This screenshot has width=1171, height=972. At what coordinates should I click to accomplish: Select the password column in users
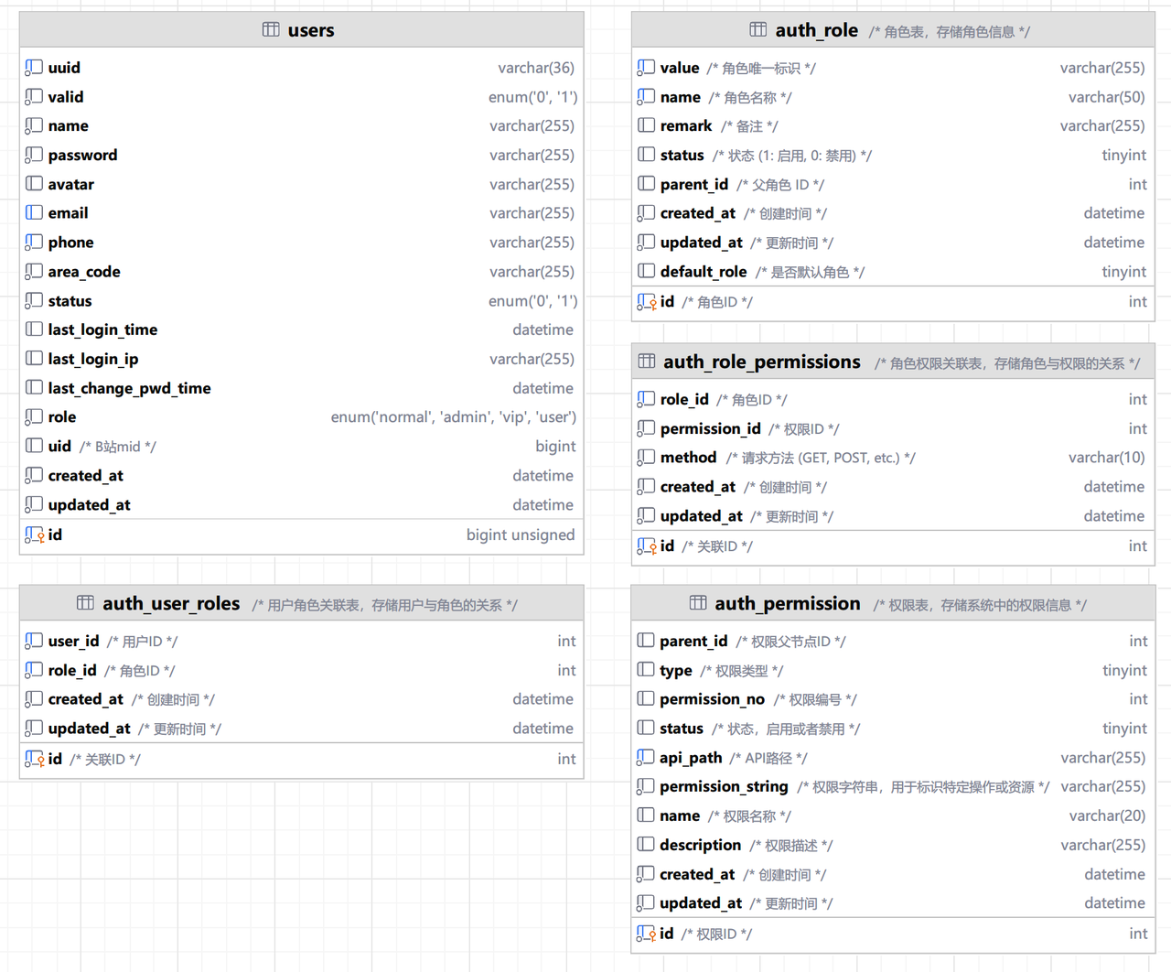(x=82, y=155)
